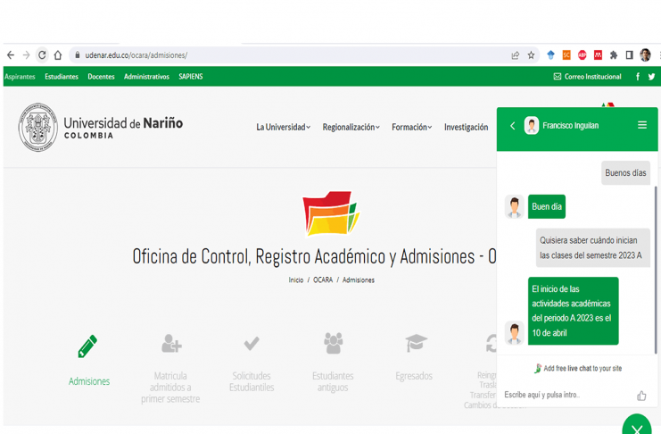Open the red M extension icon

(599, 54)
